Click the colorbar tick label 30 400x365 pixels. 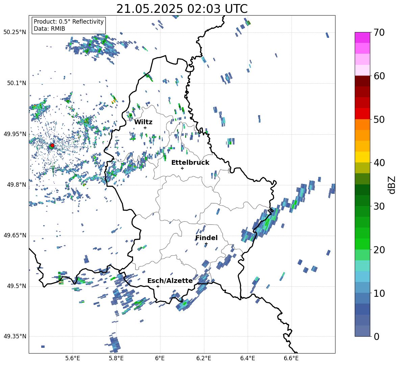tap(379, 206)
